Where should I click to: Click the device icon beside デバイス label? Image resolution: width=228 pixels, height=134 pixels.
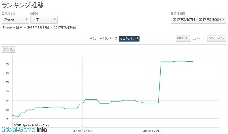3,14
